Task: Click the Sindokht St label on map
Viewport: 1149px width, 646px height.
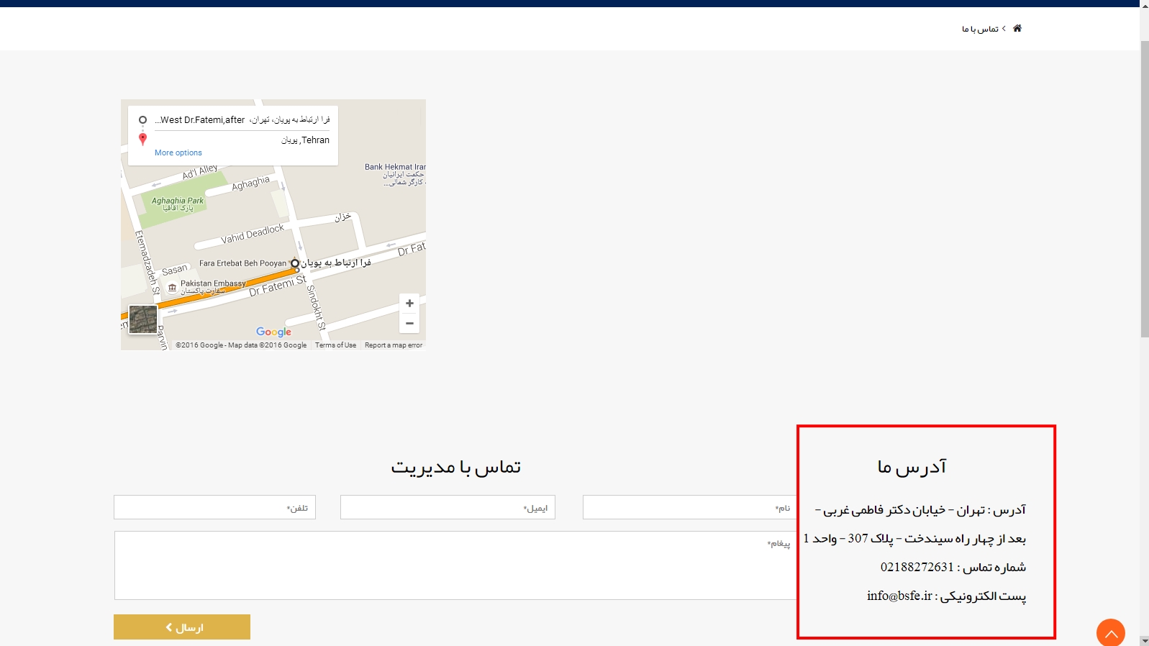Action: coord(317,307)
